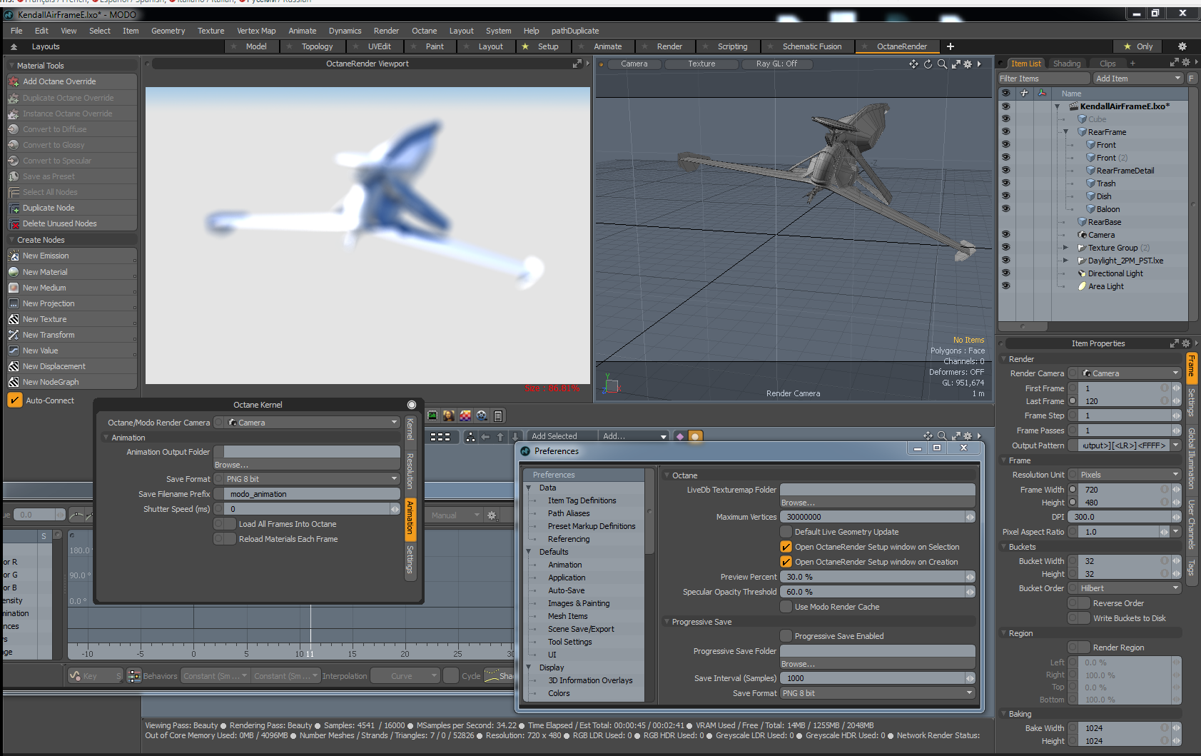Viewport: 1201px width, 756px height.
Task: Click the Add Octane Override icon
Action: [x=14, y=82]
